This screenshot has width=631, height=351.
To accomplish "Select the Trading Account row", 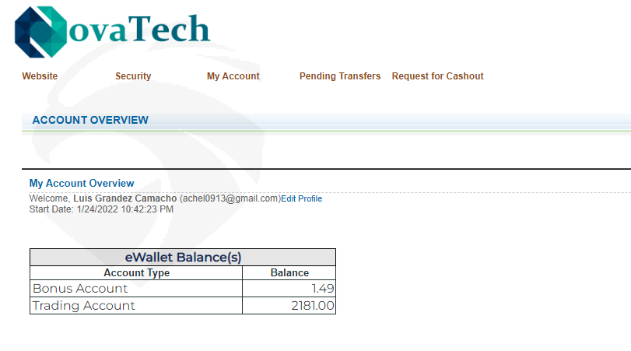I will tap(183, 306).
